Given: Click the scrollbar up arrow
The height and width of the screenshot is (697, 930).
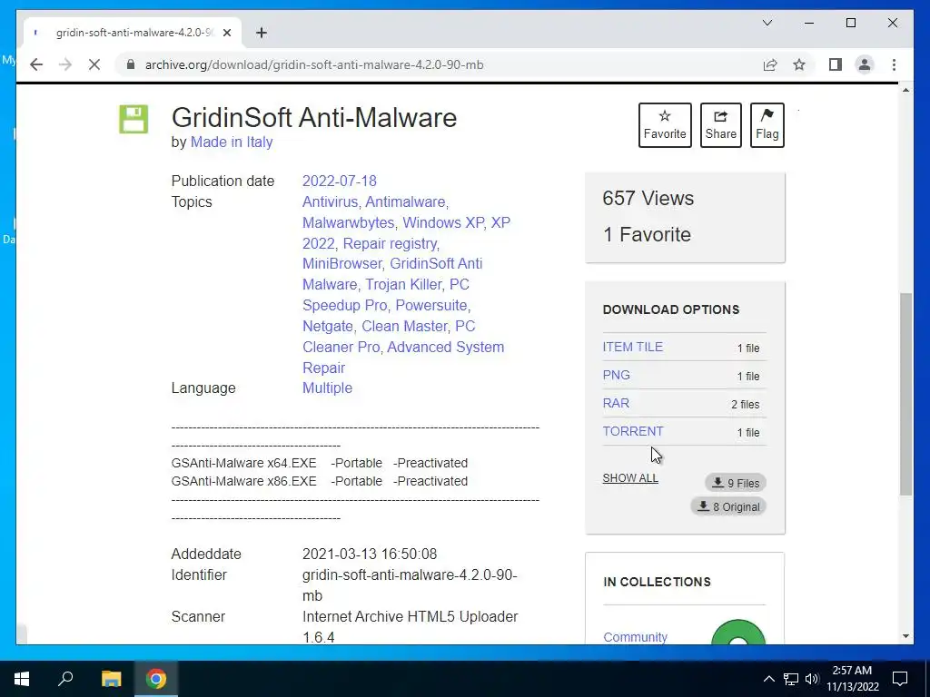Looking at the screenshot, I should pyautogui.click(x=905, y=90).
